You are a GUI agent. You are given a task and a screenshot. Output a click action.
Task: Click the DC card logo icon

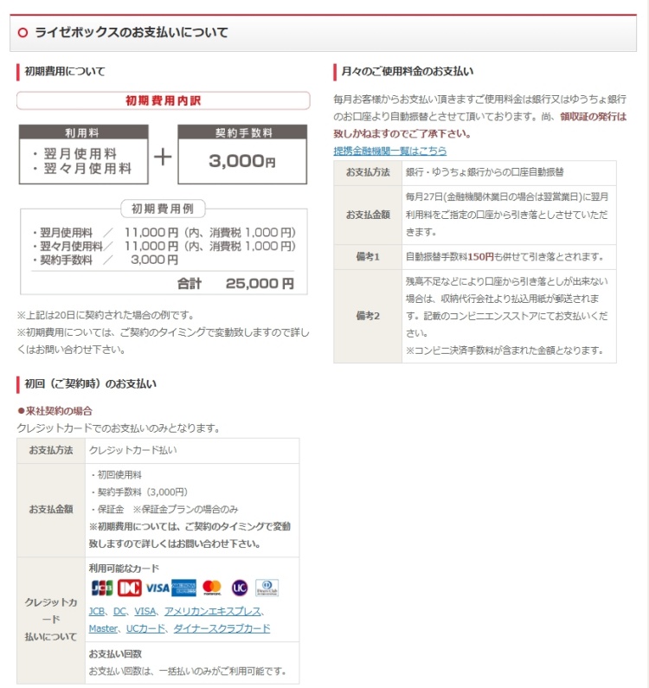(x=130, y=588)
